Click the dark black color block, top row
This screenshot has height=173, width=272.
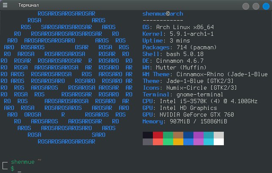click(x=148, y=135)
